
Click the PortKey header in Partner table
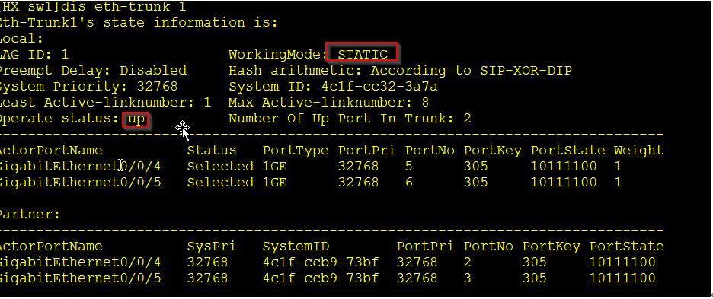pos(551,247)
